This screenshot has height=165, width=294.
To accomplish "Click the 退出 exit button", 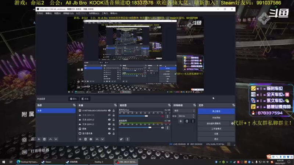I will tap(216, 139).
